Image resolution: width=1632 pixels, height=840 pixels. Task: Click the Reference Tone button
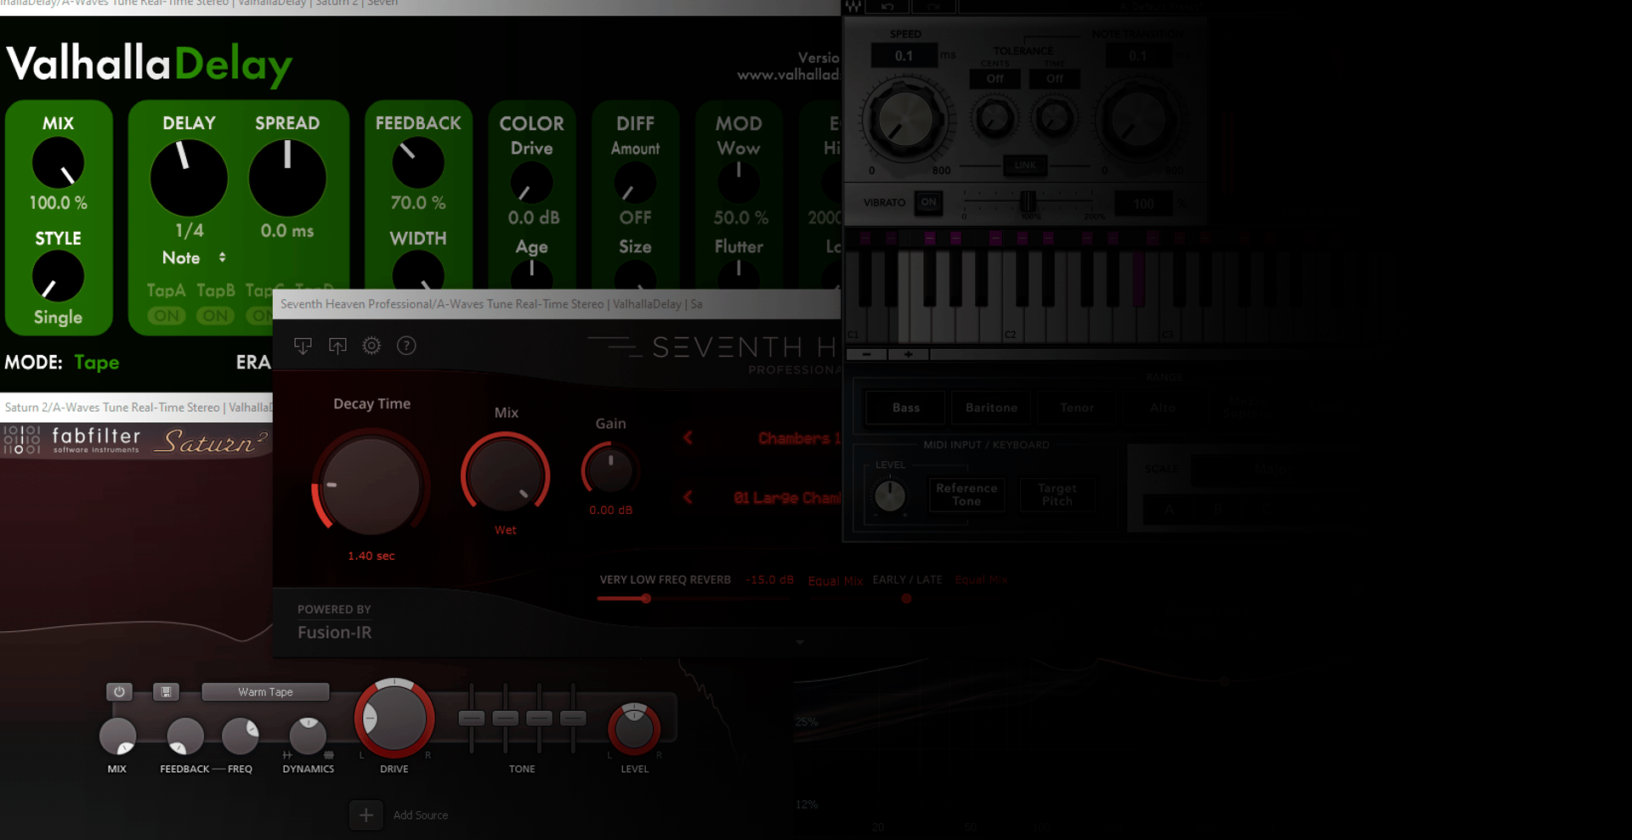(966, 494)
